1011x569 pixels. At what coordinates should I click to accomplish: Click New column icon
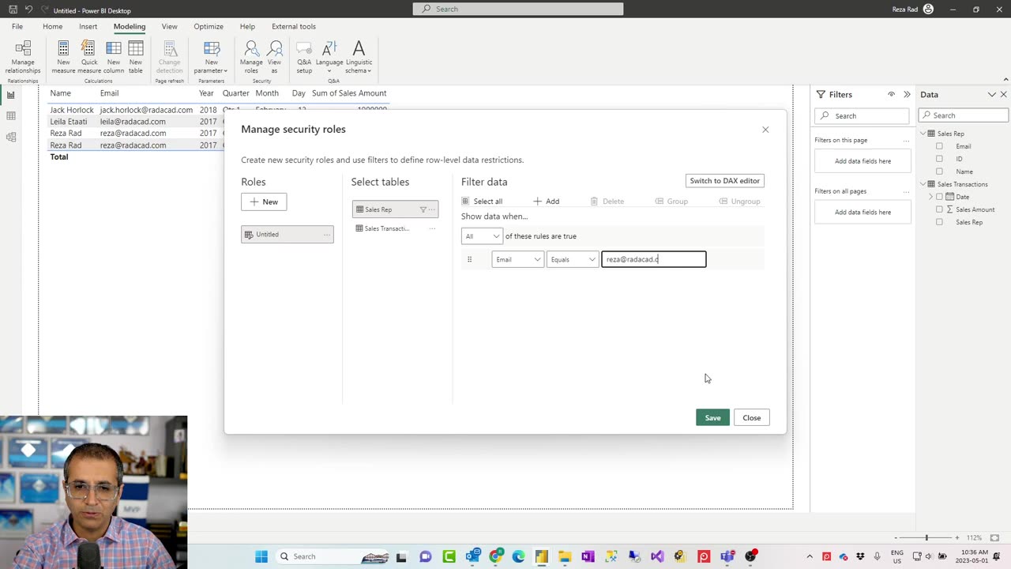[114, 57]
